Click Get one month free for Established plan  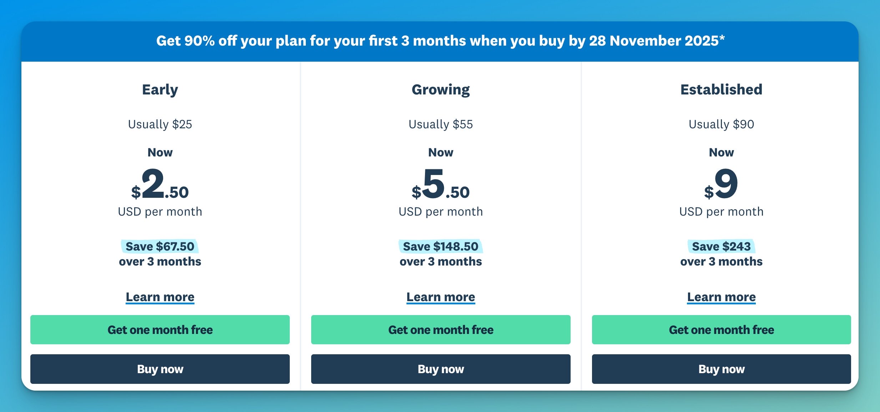point(721,330)
